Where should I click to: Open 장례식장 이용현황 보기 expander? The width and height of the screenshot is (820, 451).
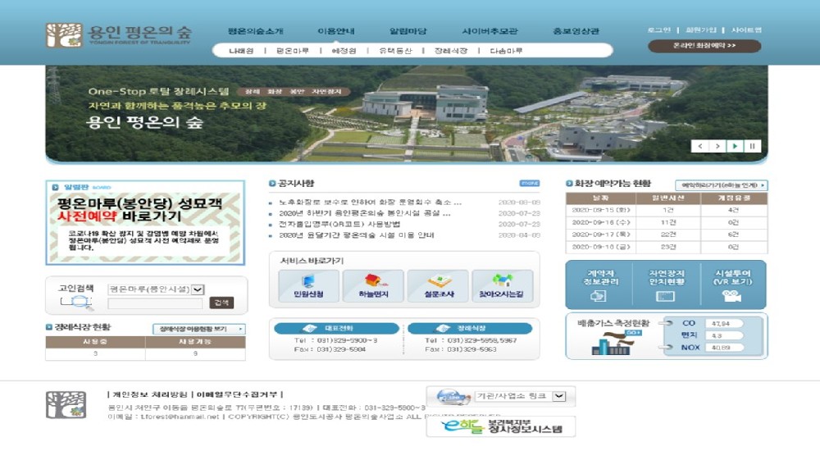click(x=198, y=329)
